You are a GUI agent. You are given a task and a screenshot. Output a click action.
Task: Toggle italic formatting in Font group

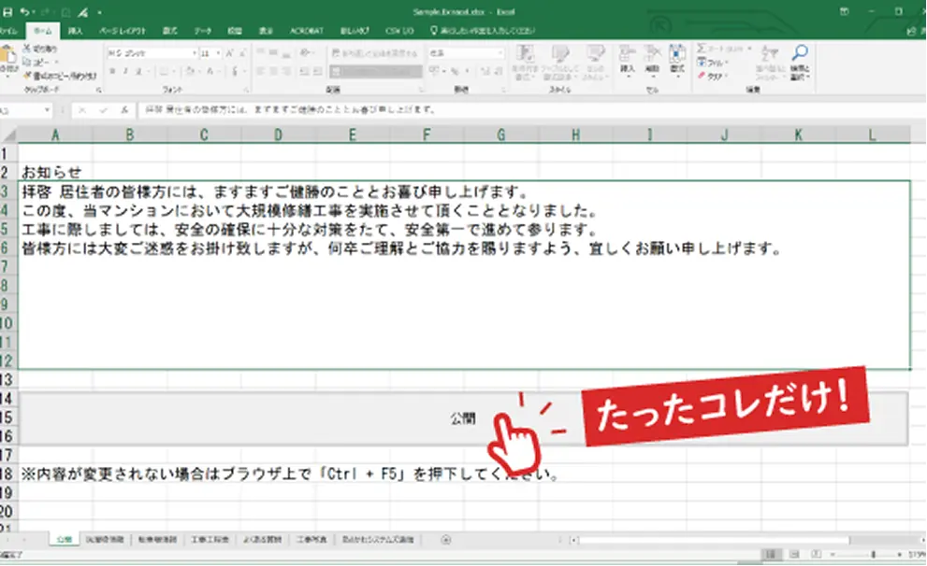click(x=123, y=71)
